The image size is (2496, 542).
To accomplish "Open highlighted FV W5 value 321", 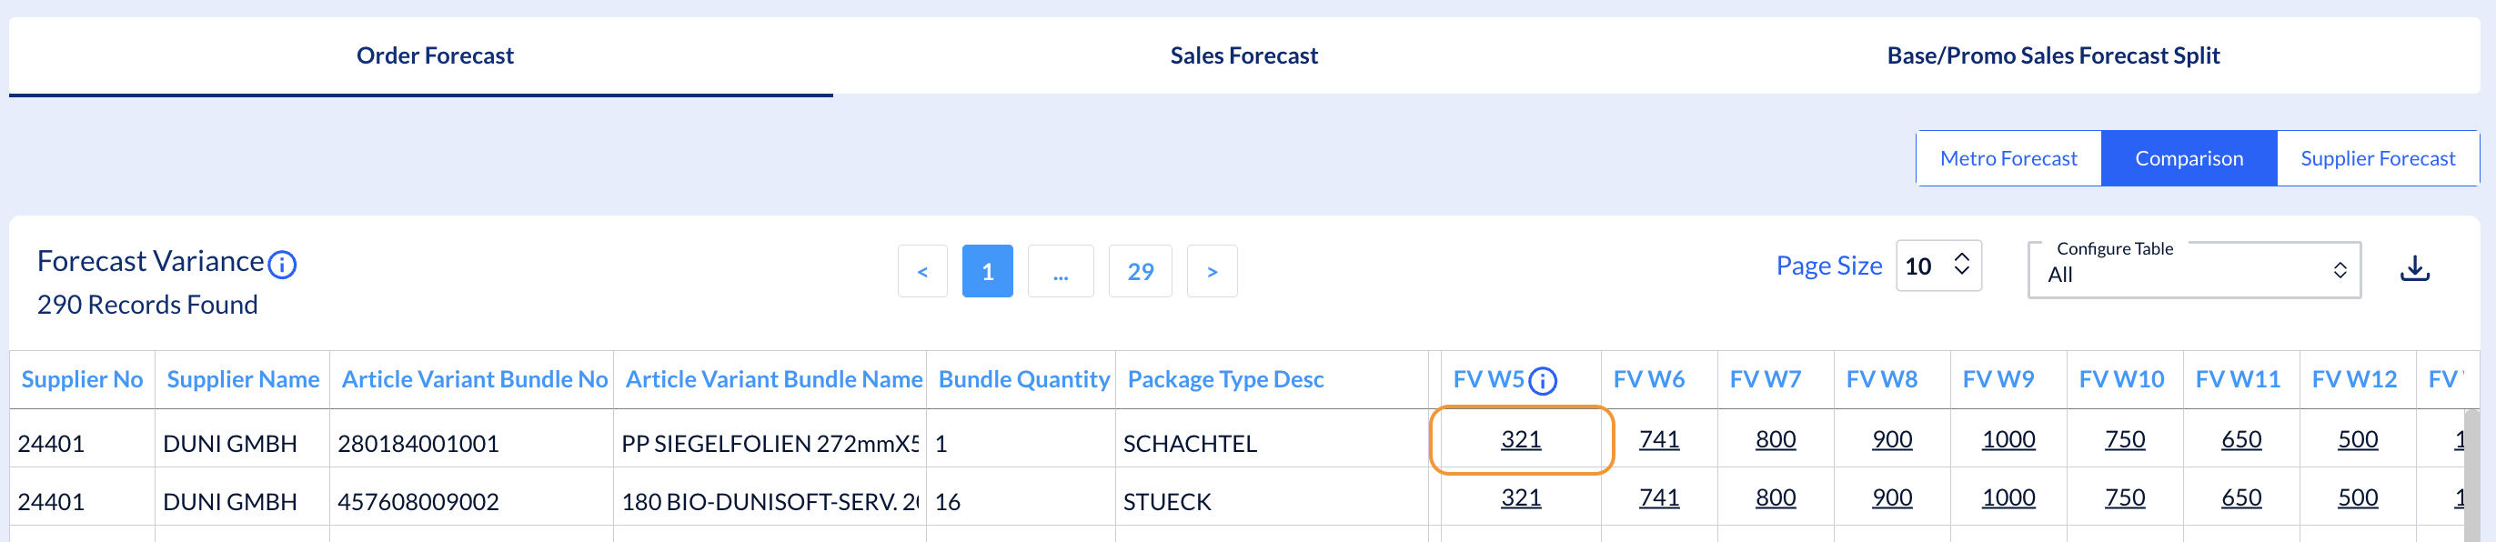I will click(1520, 439).
